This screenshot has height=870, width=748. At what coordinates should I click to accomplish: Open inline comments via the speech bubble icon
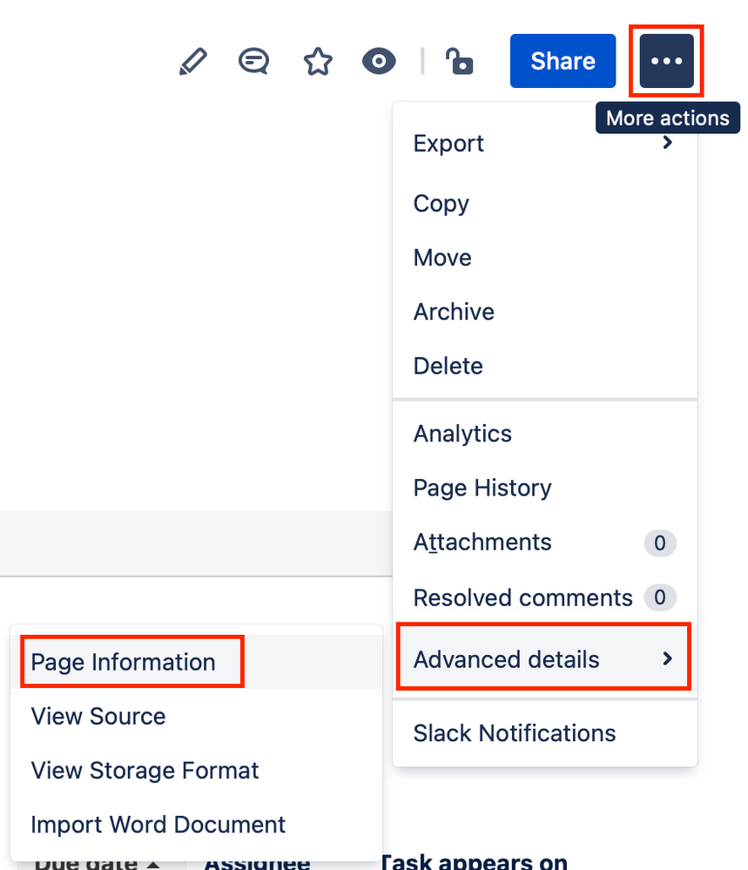tap(253, 61)
